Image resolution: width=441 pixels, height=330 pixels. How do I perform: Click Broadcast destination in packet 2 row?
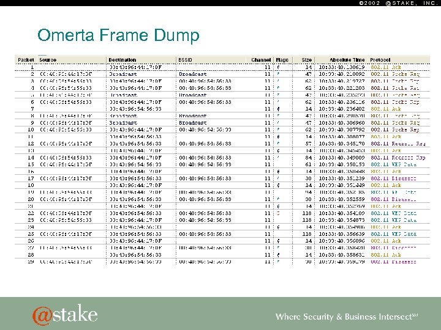(x=123, y=74)
